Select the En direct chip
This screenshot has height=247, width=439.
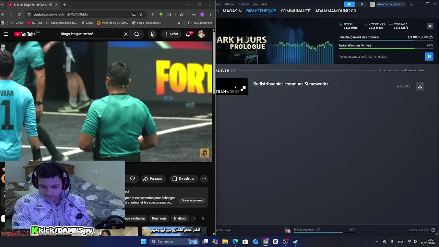coord(180,219)
